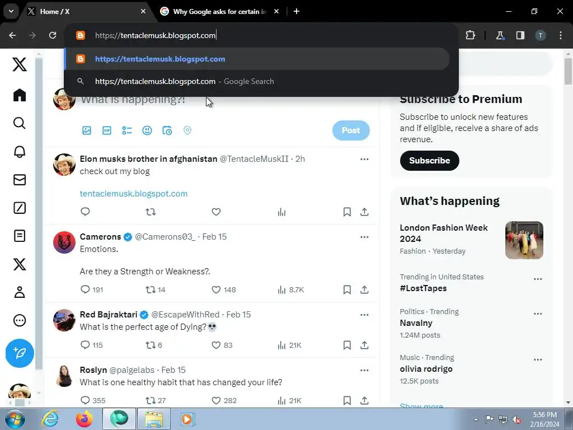Click the Post button
The height and width of the screenshot is (430, 573).
[x=351, y=130]
